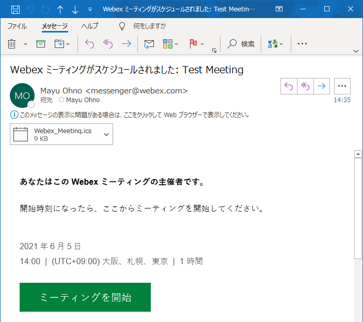Viewport: 363px width, 322px height.
Task: Open Quick Access Toolbar customize dropdown
Action: [90, 9]
